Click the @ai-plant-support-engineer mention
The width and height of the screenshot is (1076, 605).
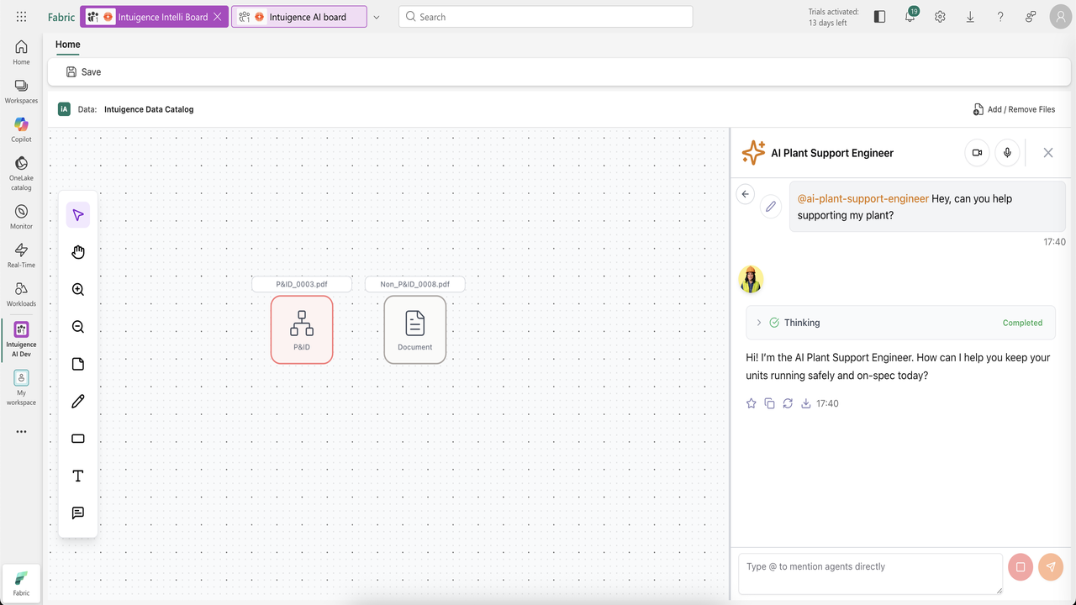(x=862, y=199)
